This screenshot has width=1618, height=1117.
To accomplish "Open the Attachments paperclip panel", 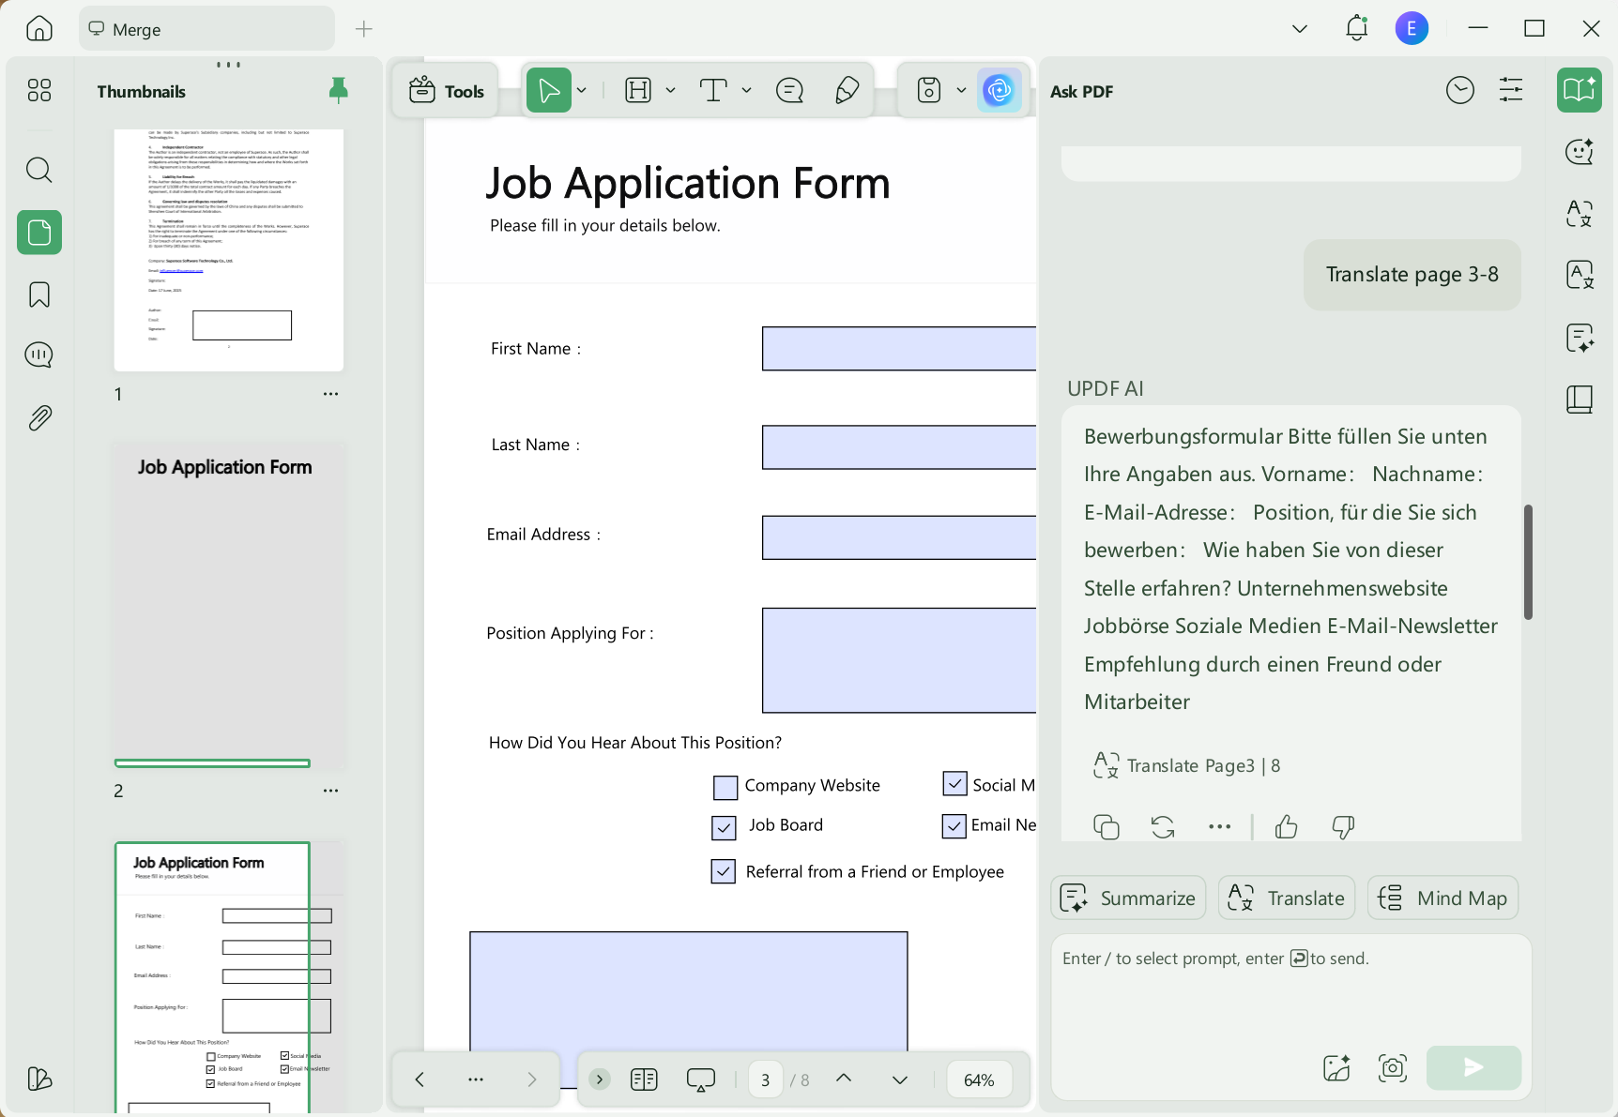I will coord(39,418).
